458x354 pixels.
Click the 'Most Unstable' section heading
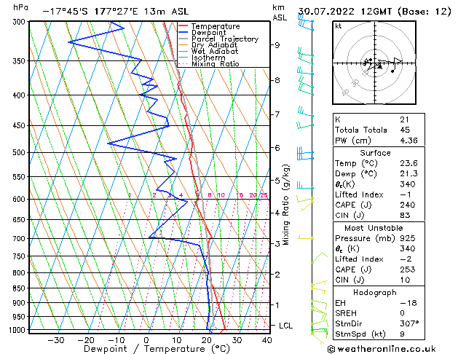374,228
